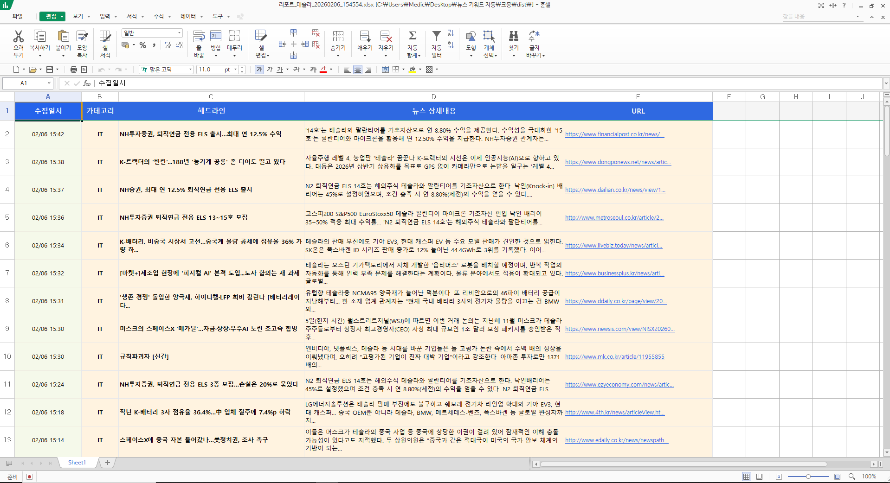Open print preview

[84, 70]
